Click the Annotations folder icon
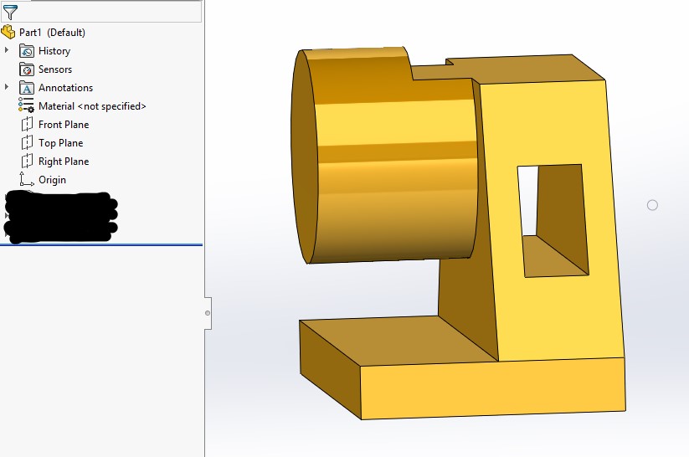689x457 pixels. (x=26, y=88)
